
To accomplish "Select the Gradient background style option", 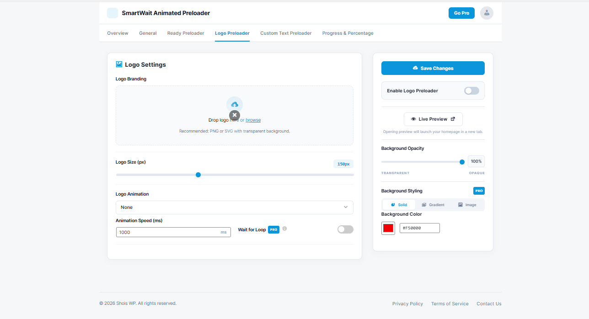I will click(433, 205).
